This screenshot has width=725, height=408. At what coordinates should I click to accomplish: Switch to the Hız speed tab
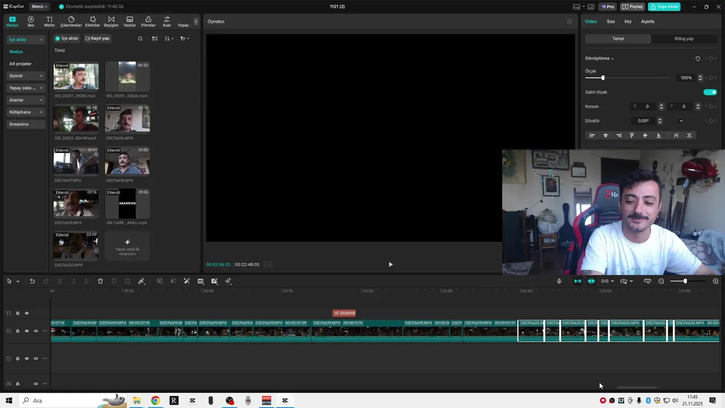pyautogui.click(x=628, y=22)
